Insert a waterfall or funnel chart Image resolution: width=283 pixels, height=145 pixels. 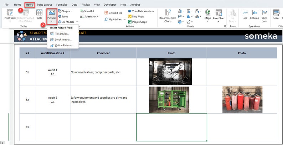tap(197, 11)
